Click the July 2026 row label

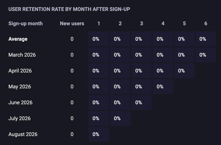pos(19,118)
